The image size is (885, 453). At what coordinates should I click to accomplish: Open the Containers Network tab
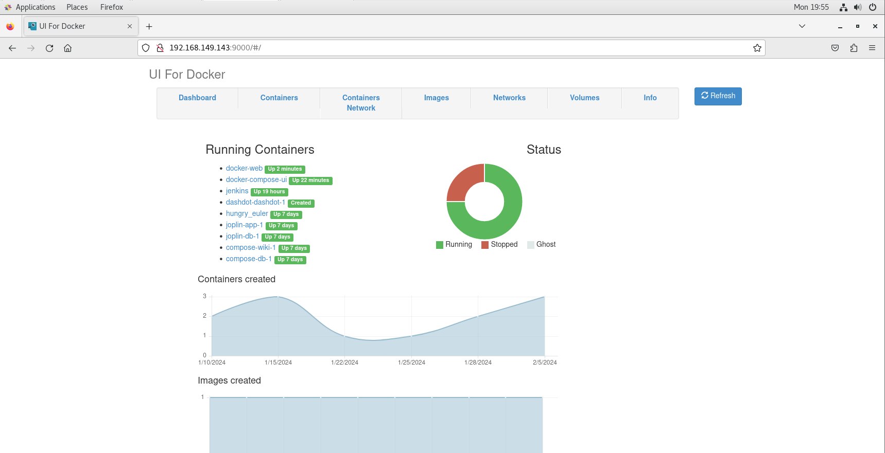[x=361, y=103]
